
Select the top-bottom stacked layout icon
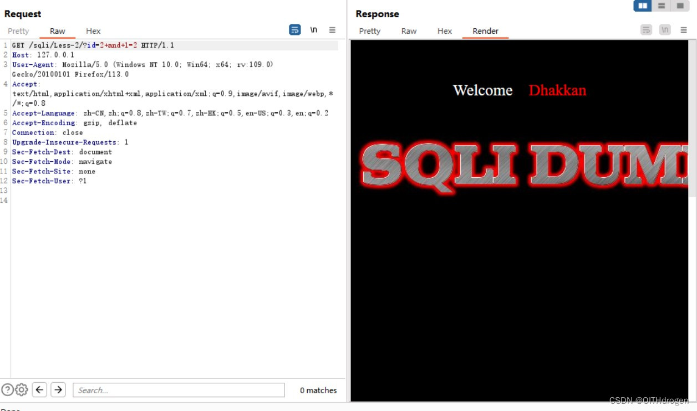[661, 6]
